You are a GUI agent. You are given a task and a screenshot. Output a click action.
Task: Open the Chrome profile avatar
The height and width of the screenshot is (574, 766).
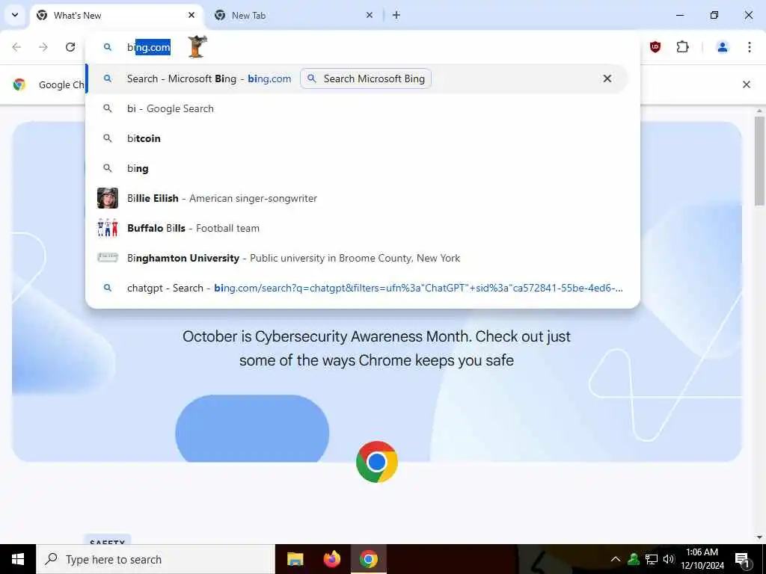[x=722, y=47]
